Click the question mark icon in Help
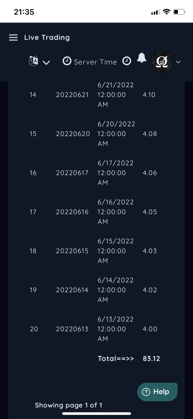Screen dimensions: 193x419 click(146, 392)
